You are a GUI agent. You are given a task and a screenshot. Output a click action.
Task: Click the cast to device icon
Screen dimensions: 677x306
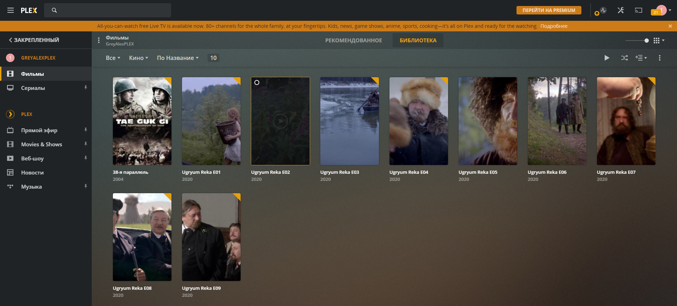click(638, 10)
